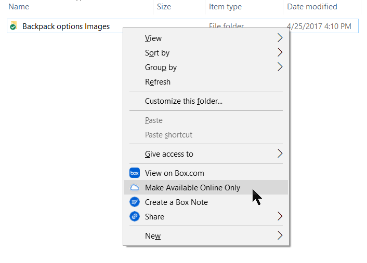Click the Backpack options Images folder icon
Screen dimensions: 367x263
tap(14, 26)
